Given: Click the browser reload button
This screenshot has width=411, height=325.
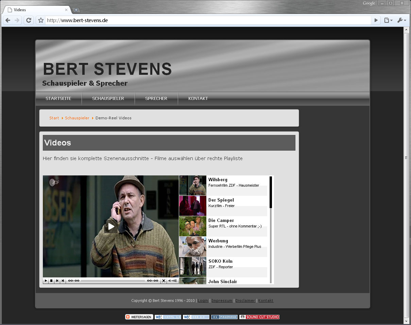Looking at the screenshot, I should click(x=29, y=20).
